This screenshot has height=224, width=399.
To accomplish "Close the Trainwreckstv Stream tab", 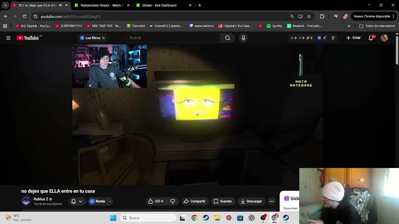I will (128, 5).
